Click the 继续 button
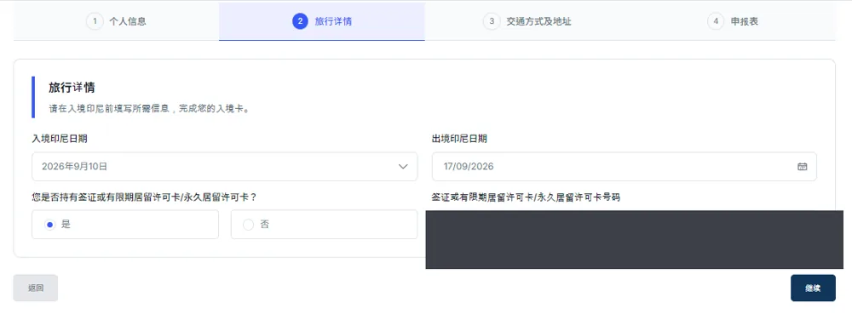This screenshot has height=320, width=852. pos(813,288)
